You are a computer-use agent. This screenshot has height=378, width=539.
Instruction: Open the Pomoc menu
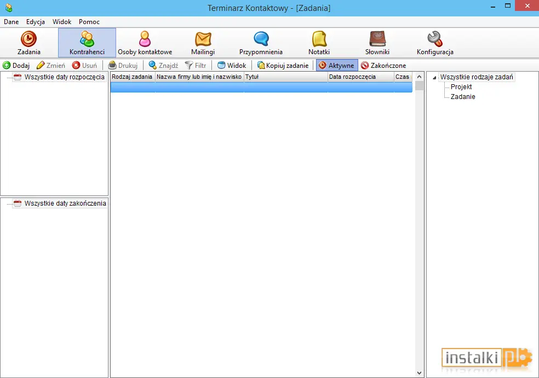coord(89,22)
